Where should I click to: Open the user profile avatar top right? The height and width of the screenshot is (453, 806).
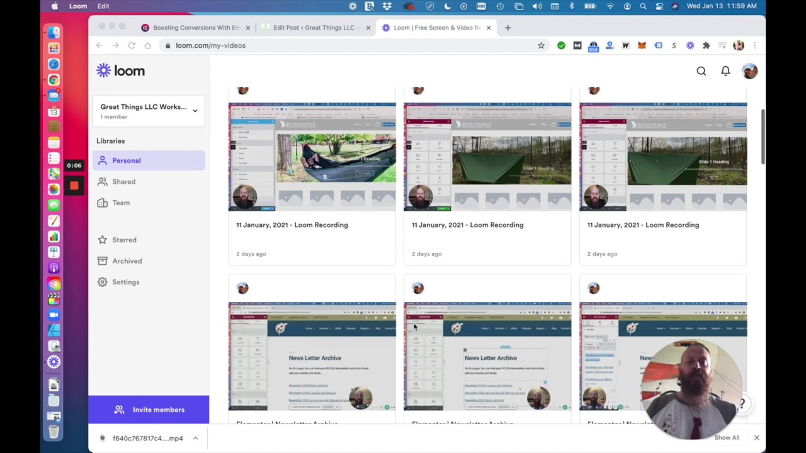tap(749, 71)
